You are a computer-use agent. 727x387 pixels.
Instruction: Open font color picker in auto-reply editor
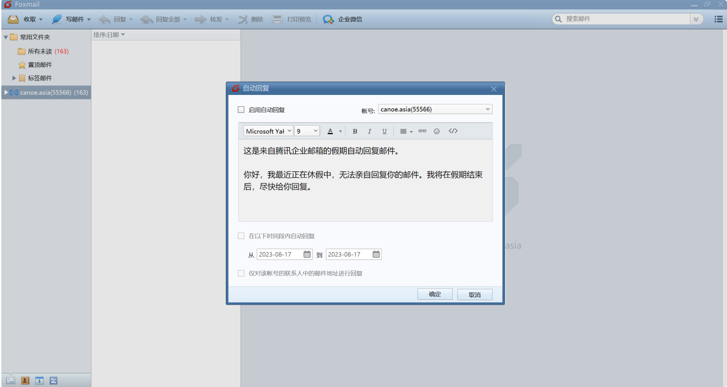click(x=330, y=131)
